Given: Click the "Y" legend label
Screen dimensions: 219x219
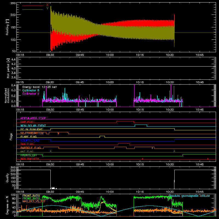Looking at the screenshot, I should (47, 8).
